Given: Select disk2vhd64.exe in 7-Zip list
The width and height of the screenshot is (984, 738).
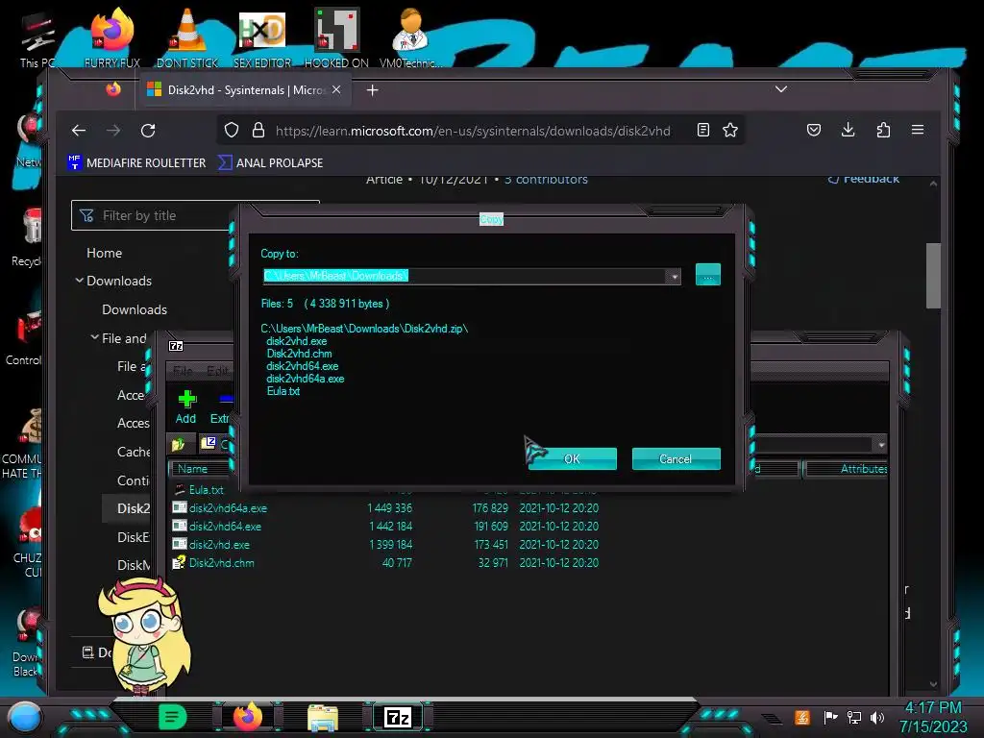Looking at the screenshot, I should pos(225,526).
